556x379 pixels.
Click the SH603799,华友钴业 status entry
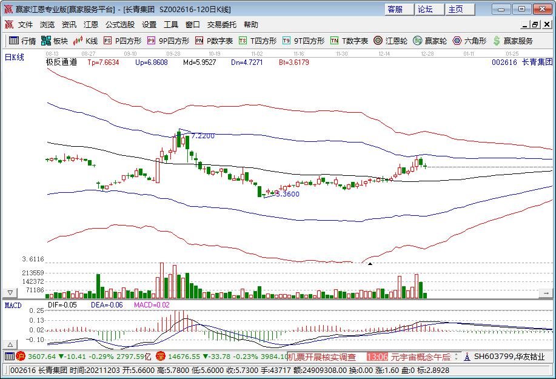[x=509, y=357]
